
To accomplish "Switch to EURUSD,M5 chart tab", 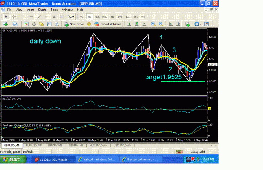I will pyautogui.click(x=34, y=146).
